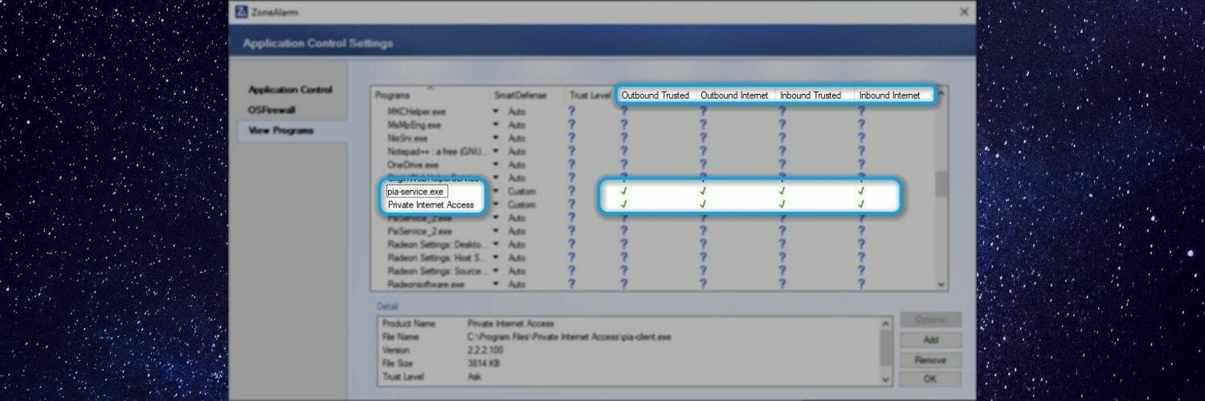Click the Outbound Trusted column header
The image size is (1205, 401).
coord(656,95)
